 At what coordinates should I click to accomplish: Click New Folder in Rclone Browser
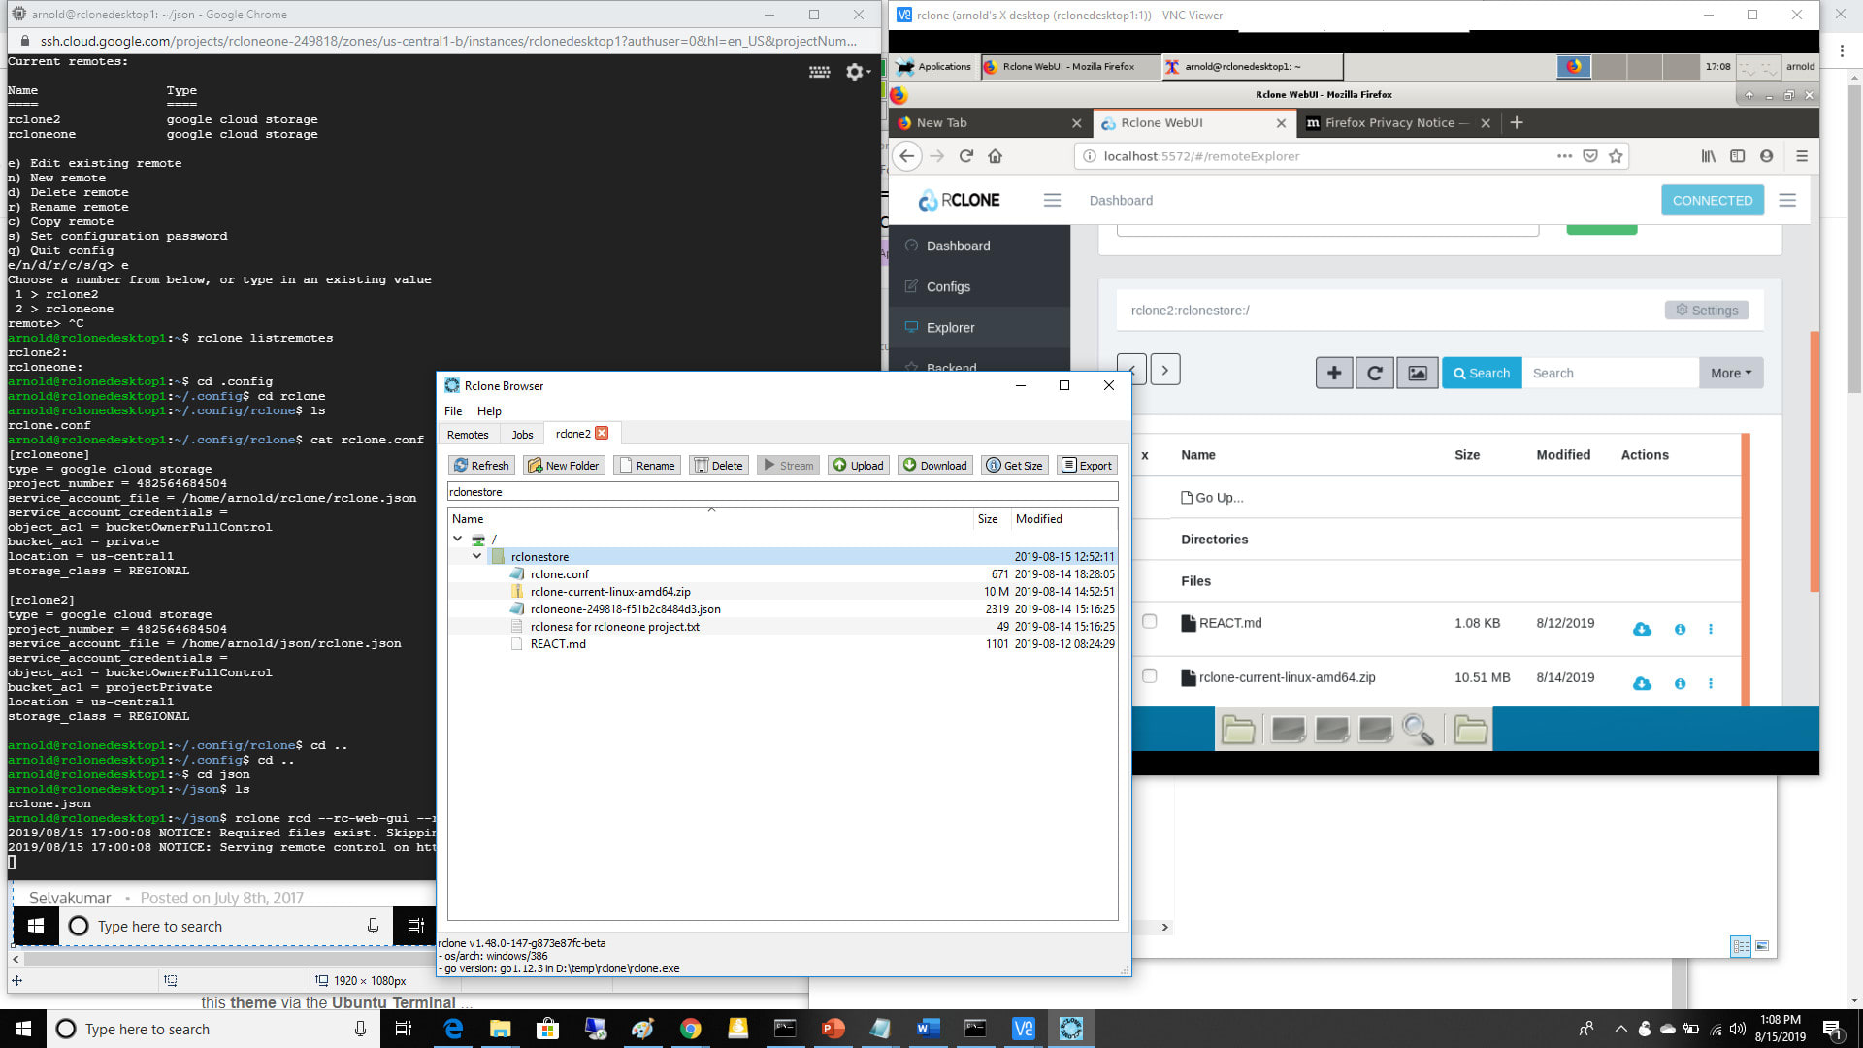click(x=564, y=466)
